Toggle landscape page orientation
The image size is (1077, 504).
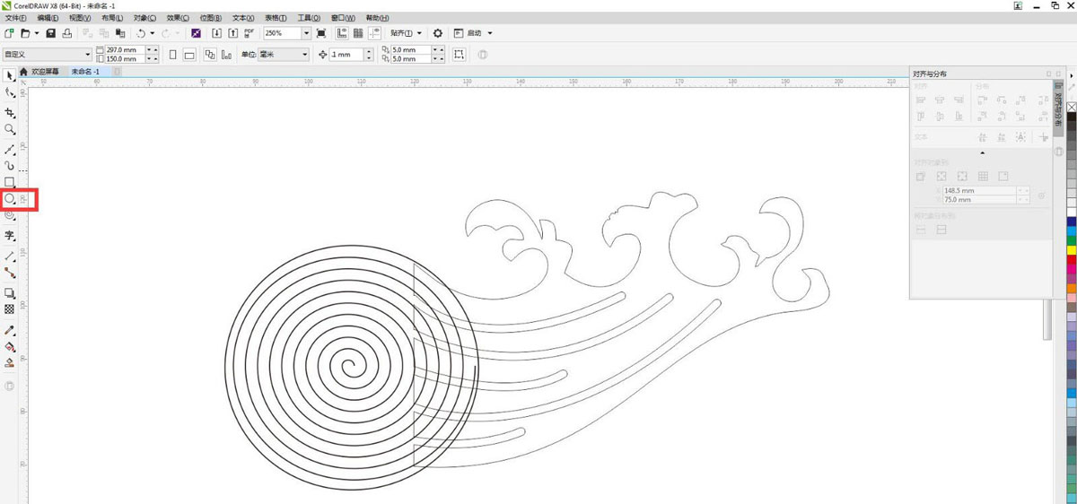(x=189, y=55)
